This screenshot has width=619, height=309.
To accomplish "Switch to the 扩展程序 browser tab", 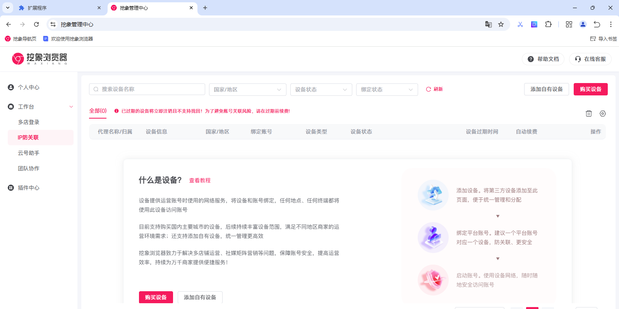I will [x=58, y=8].
